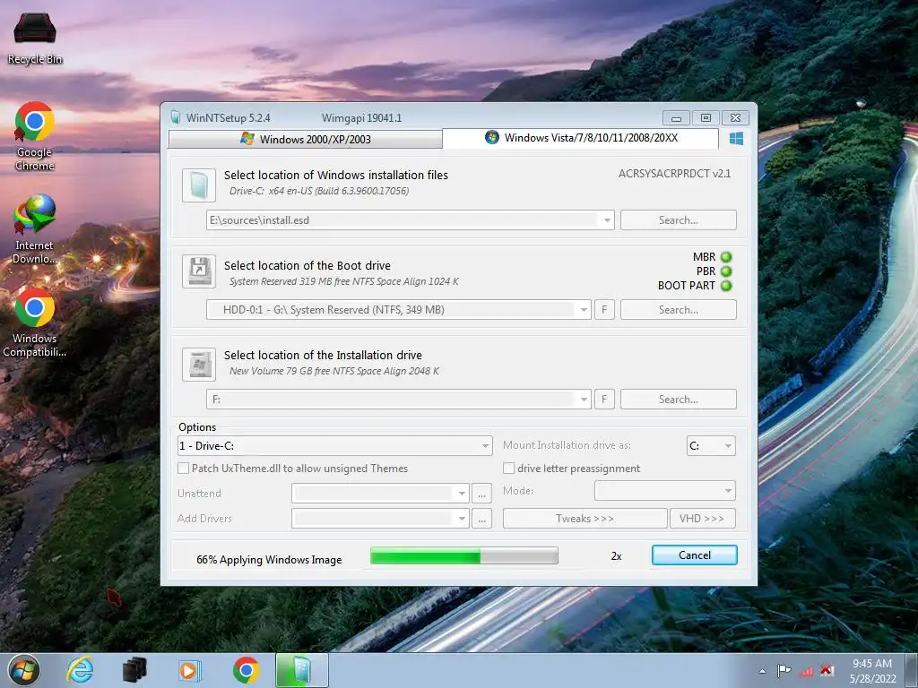This screenshot has width=918, height=688.
Task: Click Search for installation files
Action: [x=679, y=220]
